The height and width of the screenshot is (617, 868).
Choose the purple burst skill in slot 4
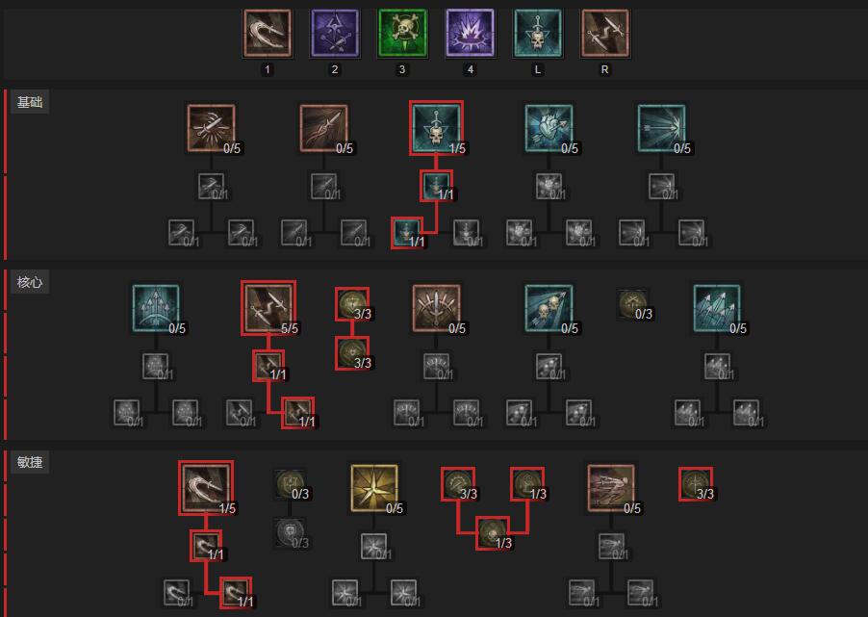(x=470, y=34)
